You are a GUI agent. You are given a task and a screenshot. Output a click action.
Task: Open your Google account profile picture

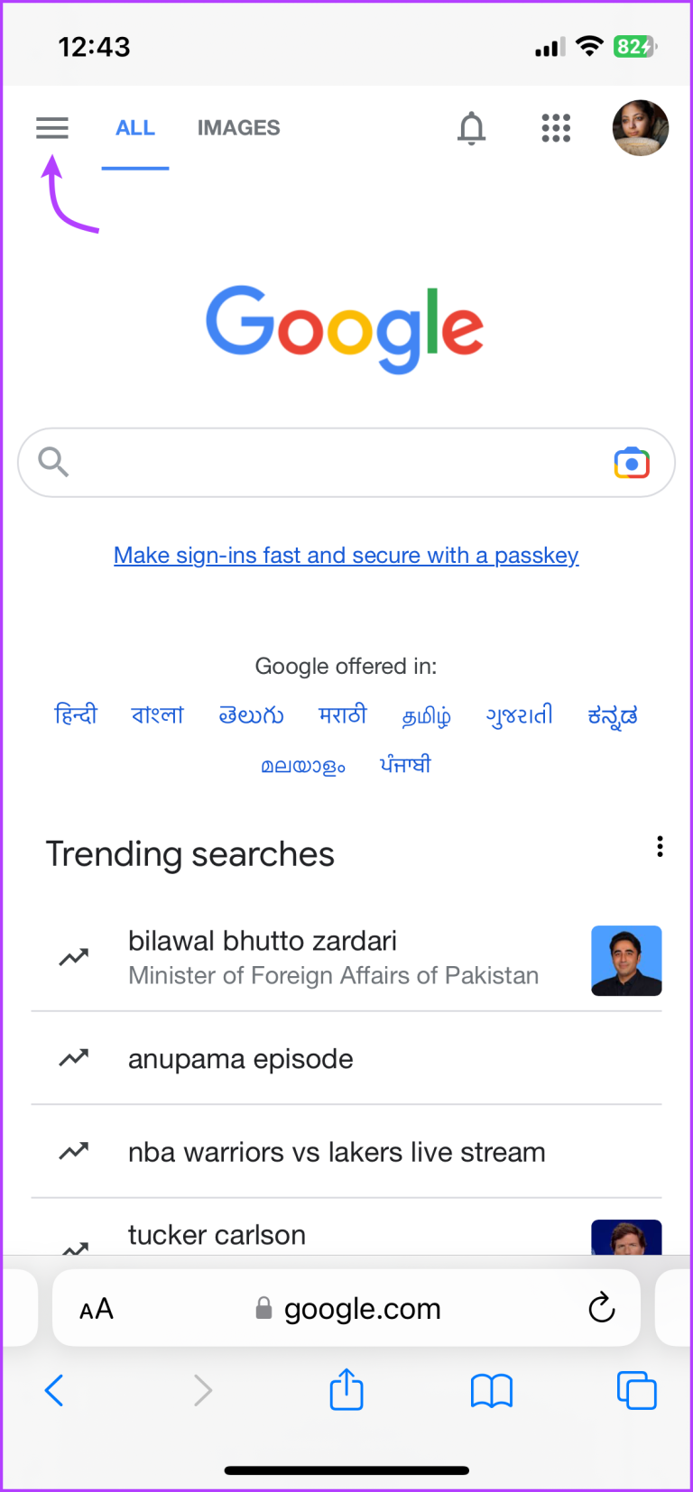[640, 128]
